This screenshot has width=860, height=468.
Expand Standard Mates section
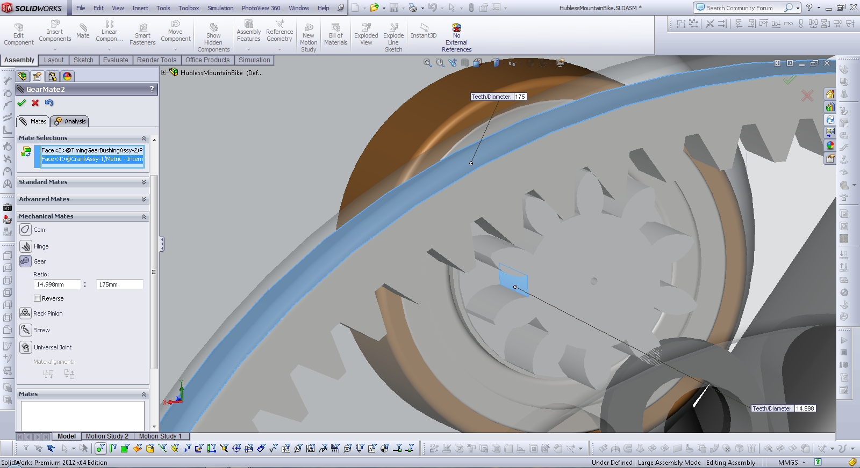pos(144,182)
